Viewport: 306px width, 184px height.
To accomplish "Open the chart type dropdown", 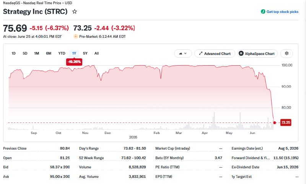I will point(183,53).
